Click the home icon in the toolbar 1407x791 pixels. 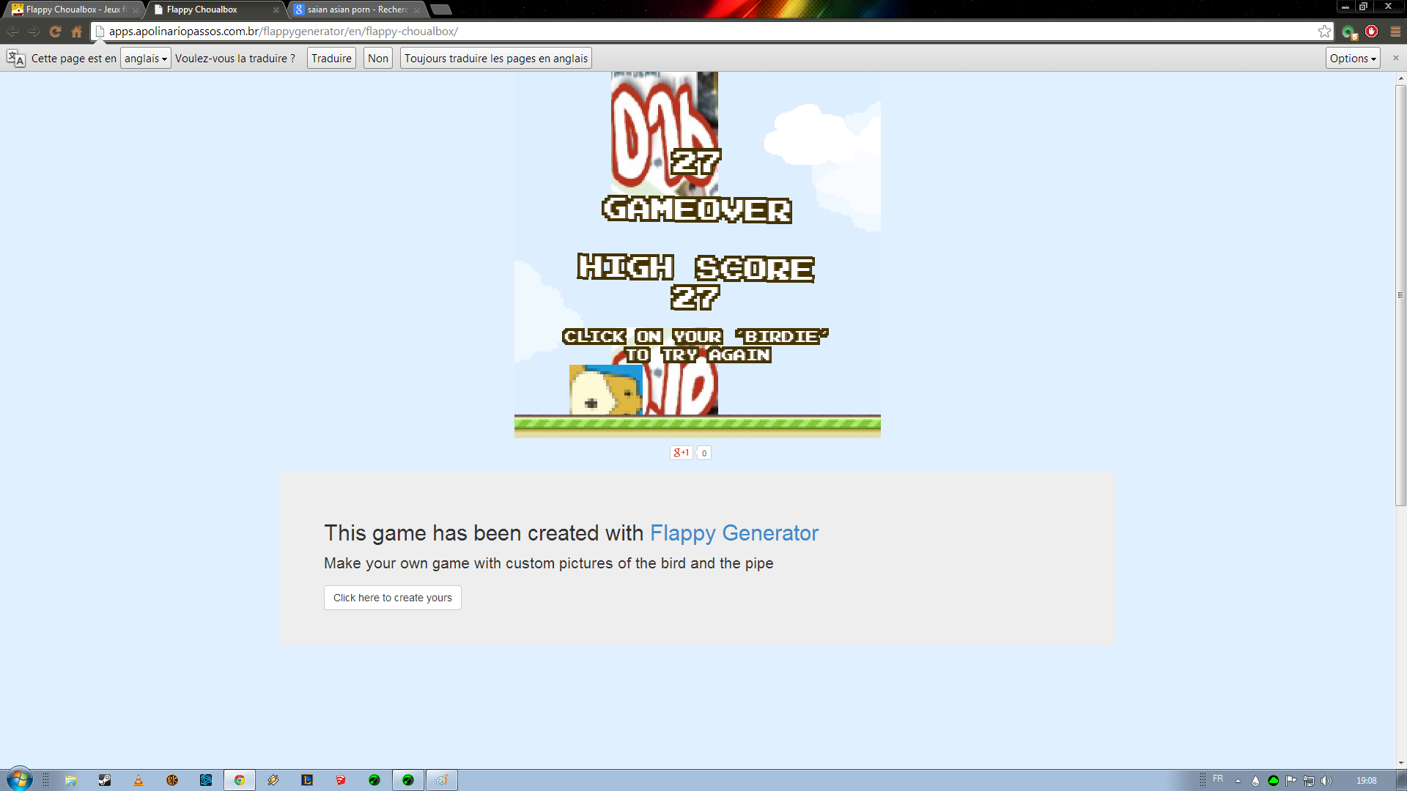tap(77, 31)
